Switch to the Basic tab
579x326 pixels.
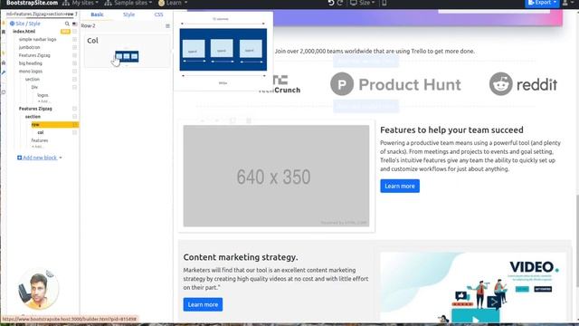tap(97, 14)
